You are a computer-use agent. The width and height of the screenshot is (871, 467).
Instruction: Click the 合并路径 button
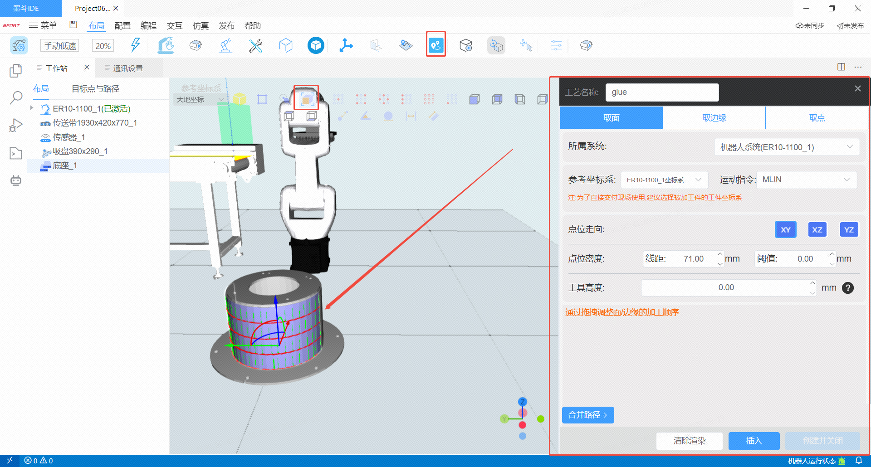[x=588, y=415]
